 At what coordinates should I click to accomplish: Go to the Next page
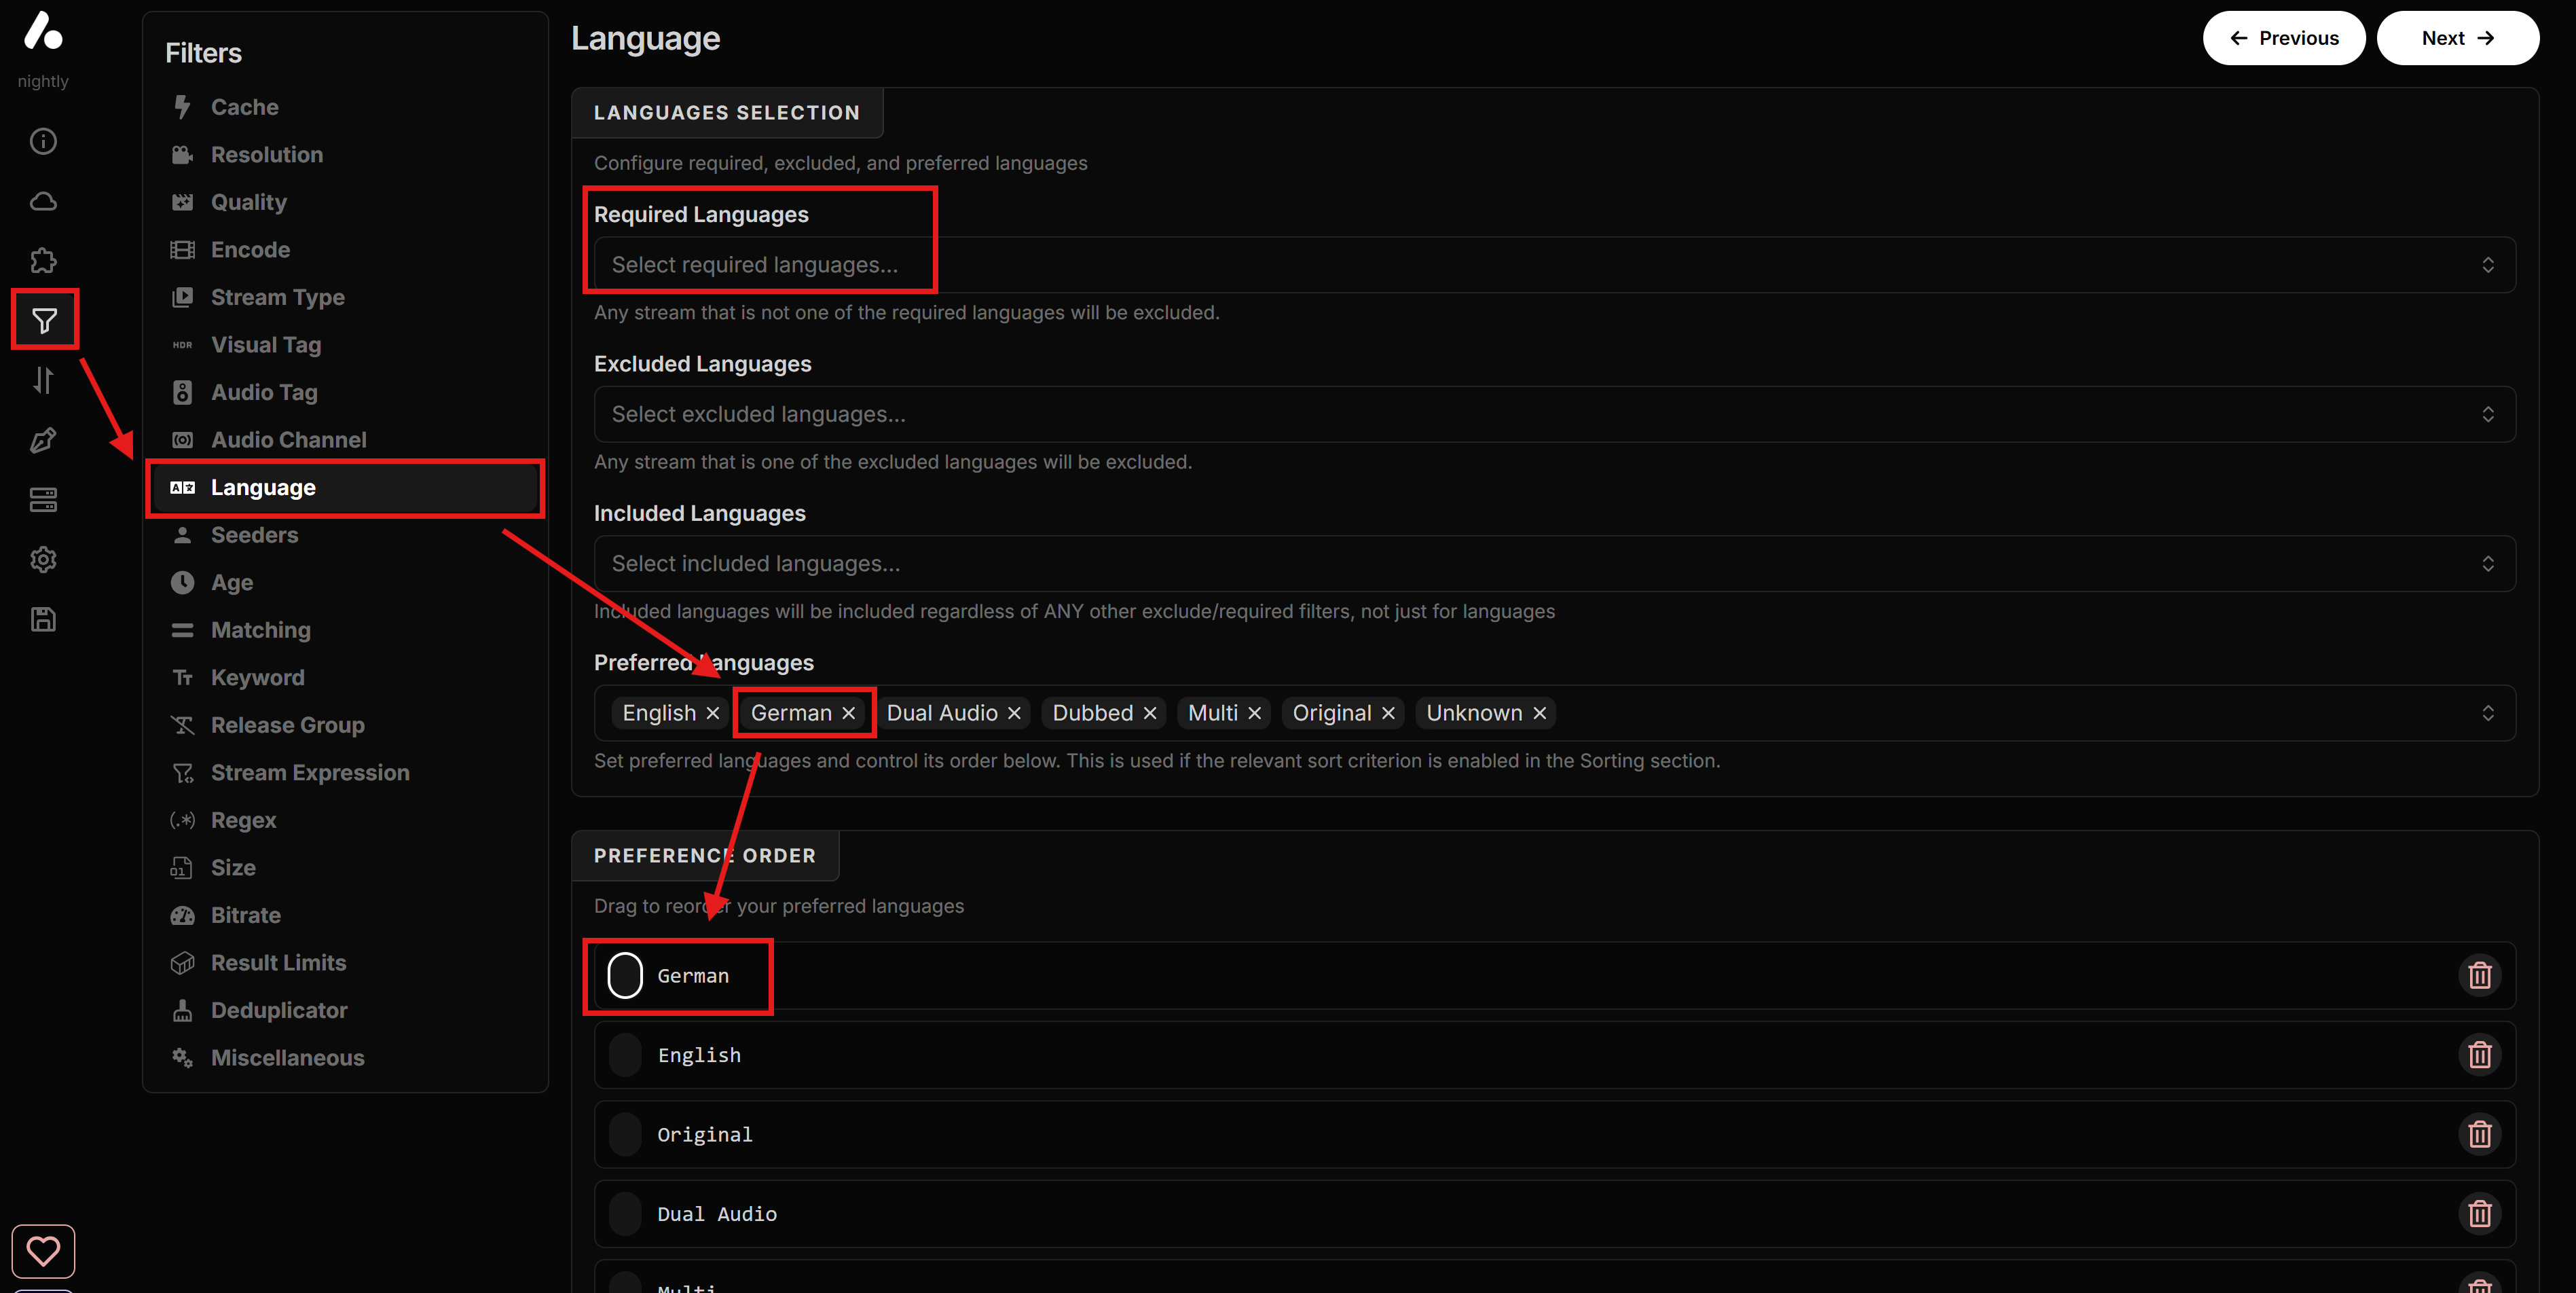(2457, 38)
